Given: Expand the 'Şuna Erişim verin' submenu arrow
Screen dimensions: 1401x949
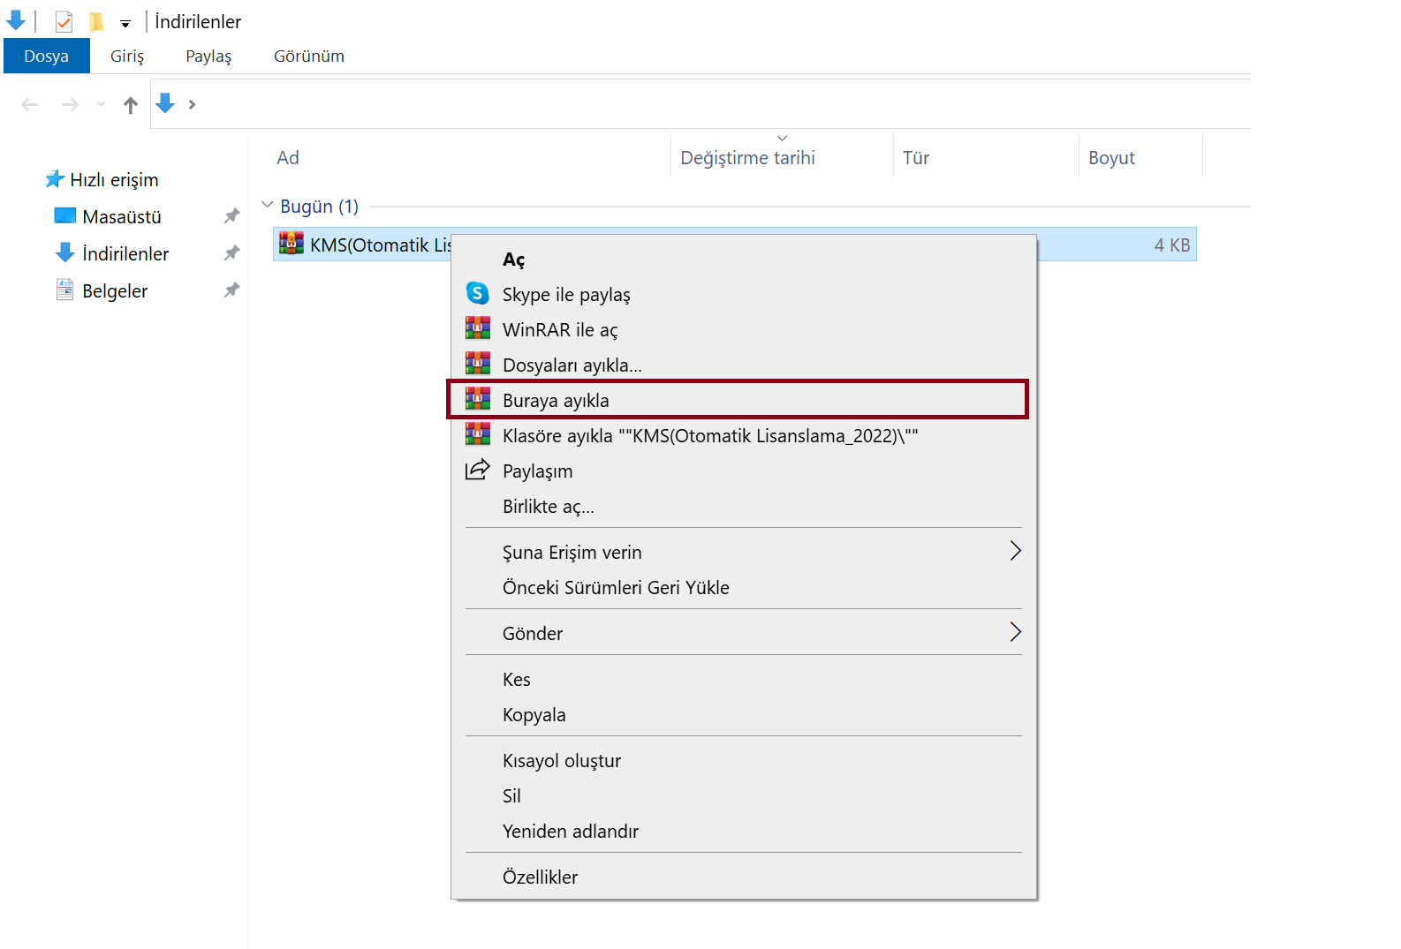Looking at the screenshot, I should [x=1015, y=551].
